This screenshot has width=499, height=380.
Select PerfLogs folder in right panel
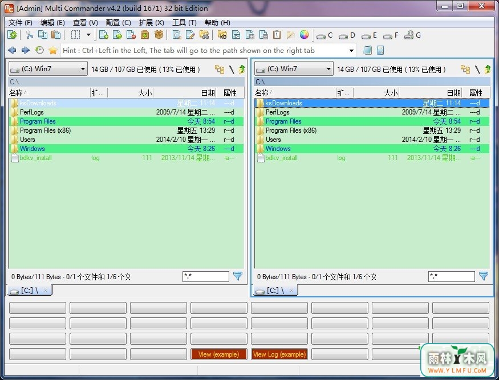click(x=372, y=112)
